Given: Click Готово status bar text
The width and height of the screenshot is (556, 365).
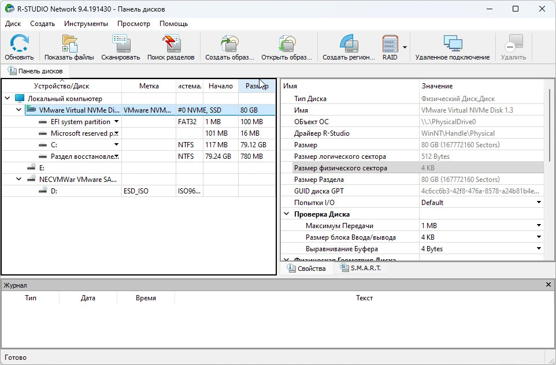Looking at the screenshot, I should click(16, 357).
